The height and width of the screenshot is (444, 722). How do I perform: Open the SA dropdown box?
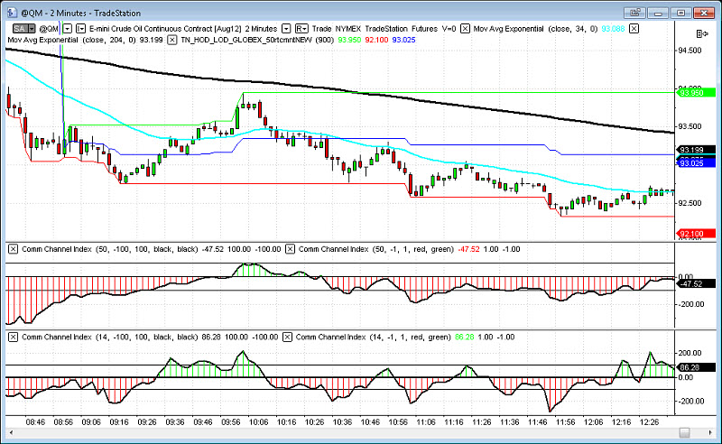point(24,29)
